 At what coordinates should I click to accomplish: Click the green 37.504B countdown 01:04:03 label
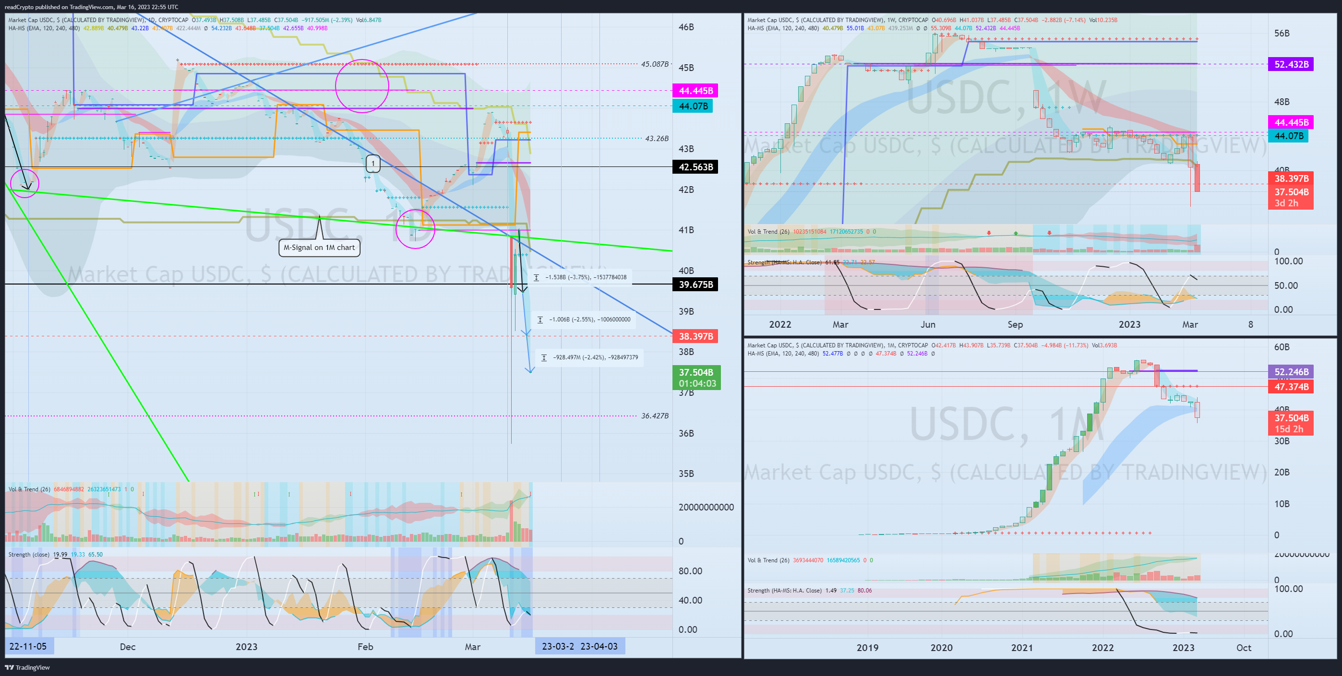coord(696,378)
